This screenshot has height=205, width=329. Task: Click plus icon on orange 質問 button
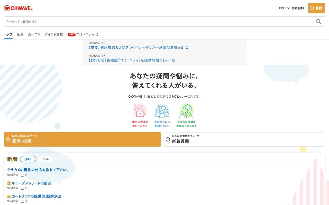click(312, 8)
